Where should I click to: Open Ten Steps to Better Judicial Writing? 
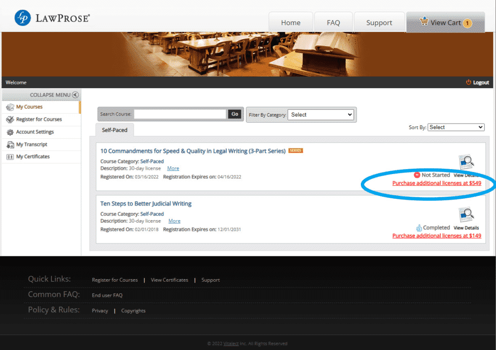[x=146, y=204]
